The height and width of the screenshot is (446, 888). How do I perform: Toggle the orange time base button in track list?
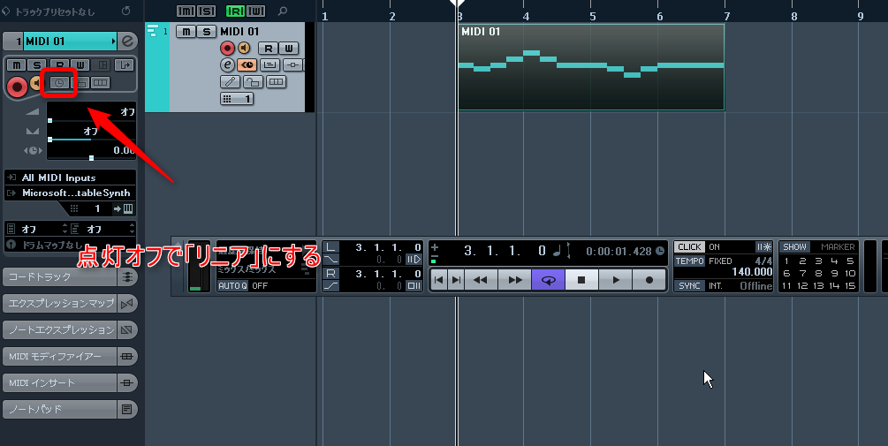coord(247,65)
